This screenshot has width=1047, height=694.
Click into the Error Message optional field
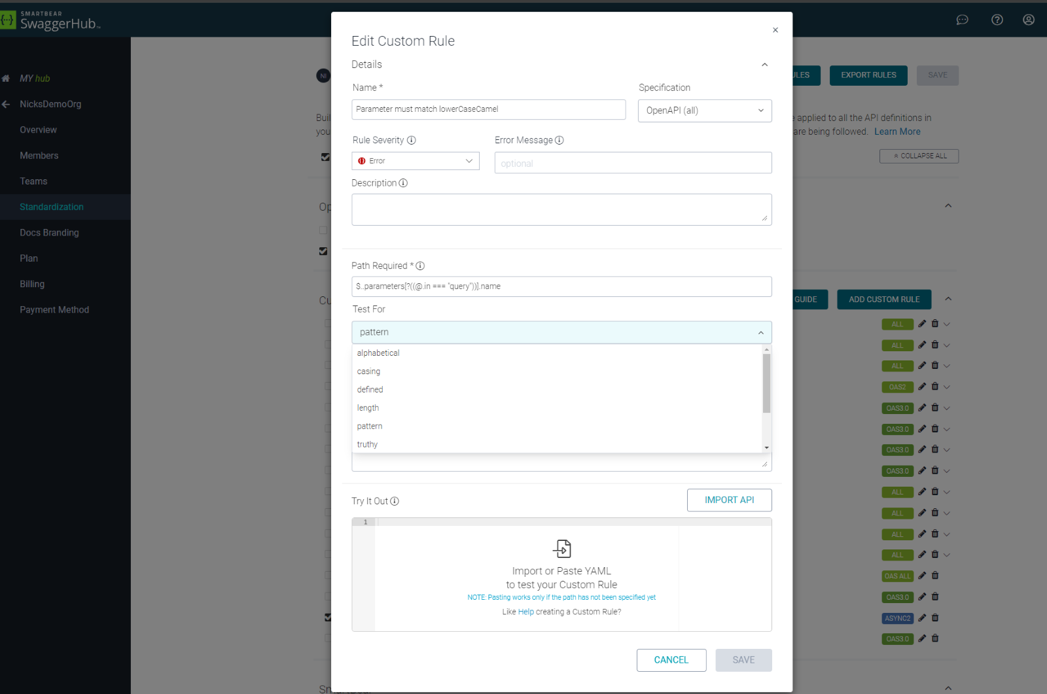coord(633,163)
